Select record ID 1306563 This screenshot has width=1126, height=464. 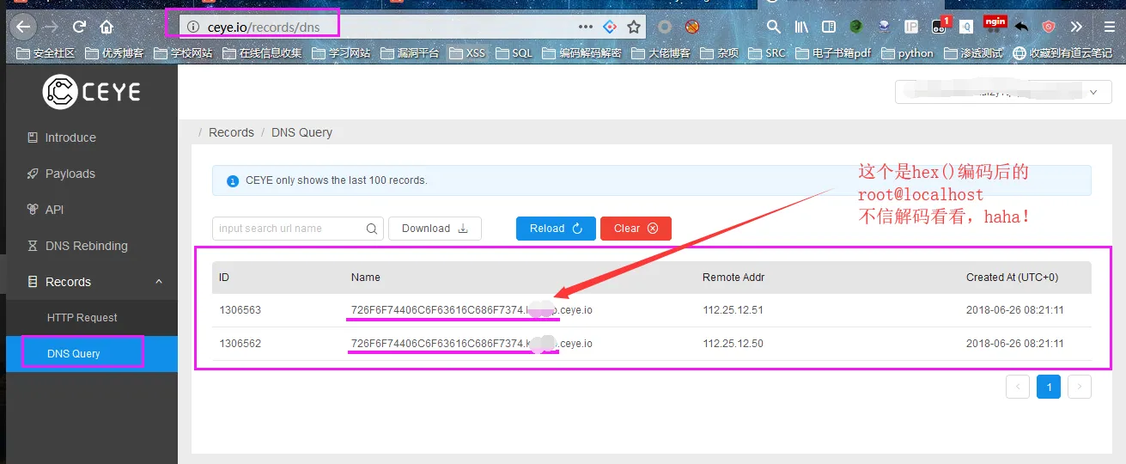(240, 310)
